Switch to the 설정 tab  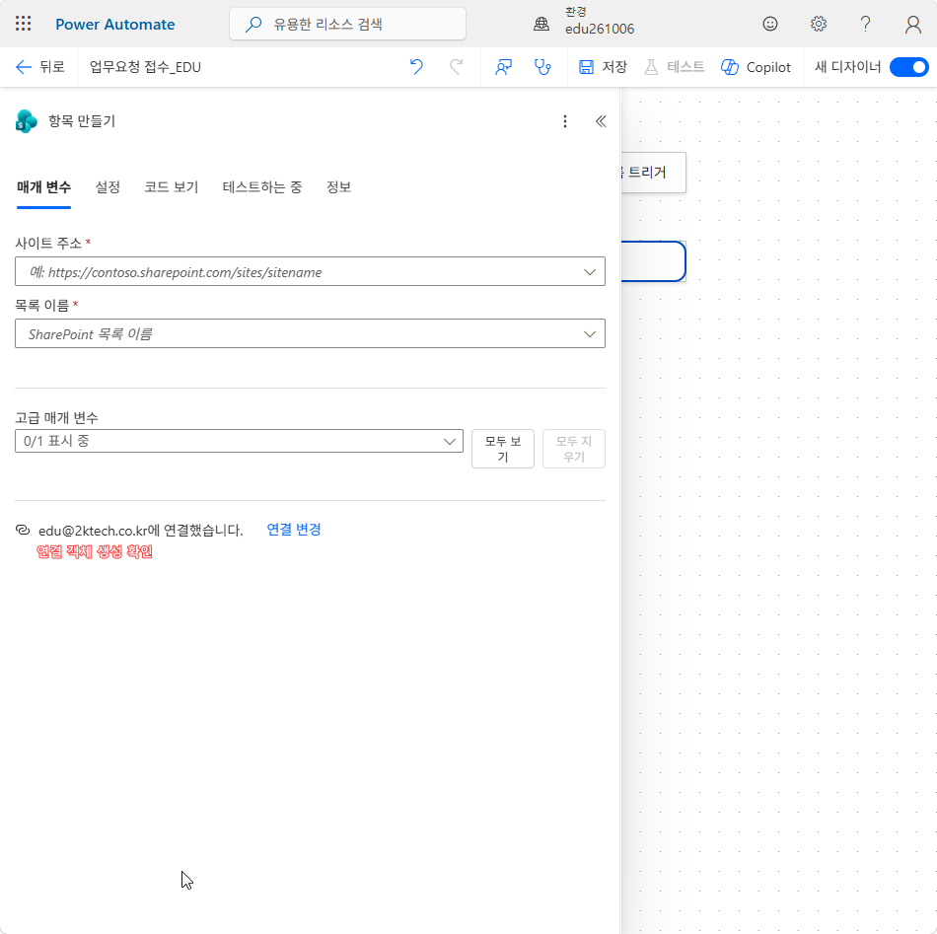[x=108, y=187]
